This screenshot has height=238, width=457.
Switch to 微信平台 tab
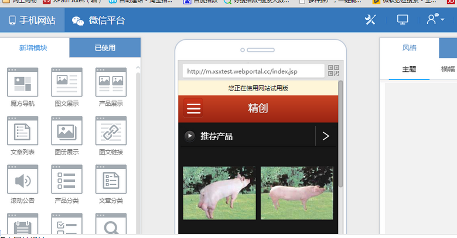click(98, 21)
